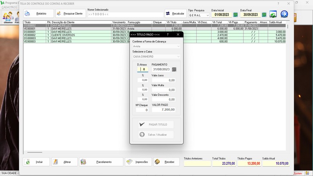Viewport: 313px width, 176px height.
Task: Click the Receber coin button
Action: pos(167,162)
